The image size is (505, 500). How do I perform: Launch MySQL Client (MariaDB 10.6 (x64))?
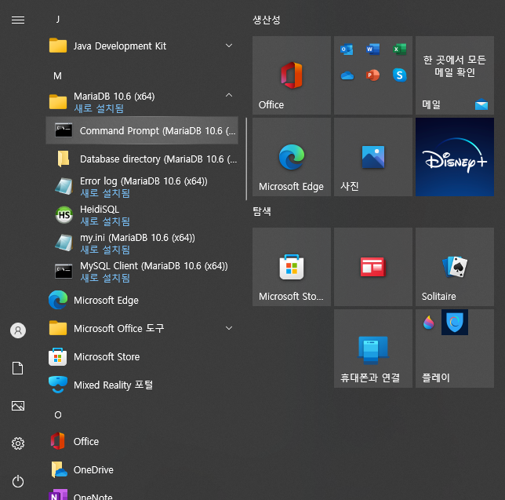142,272
